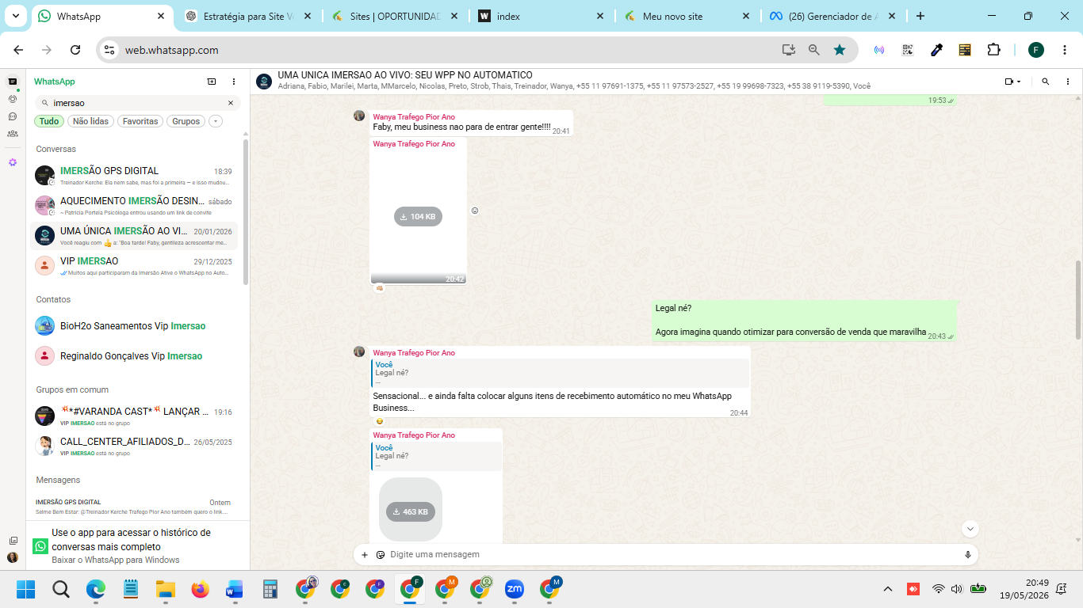Jump to latest messages with down arrow

pyautogui.click(x=970, y=529)
